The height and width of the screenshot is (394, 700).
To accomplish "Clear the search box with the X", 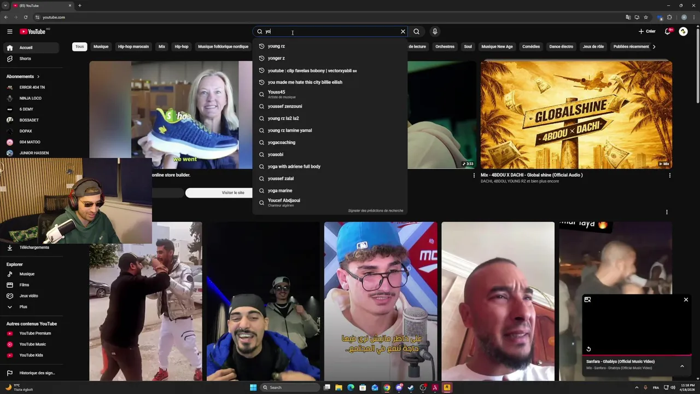I will (x=403, y=32).
